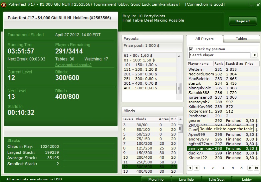Select player saratoyah7 row
Screen dimensions: 261x182
[x=223, y=102]
